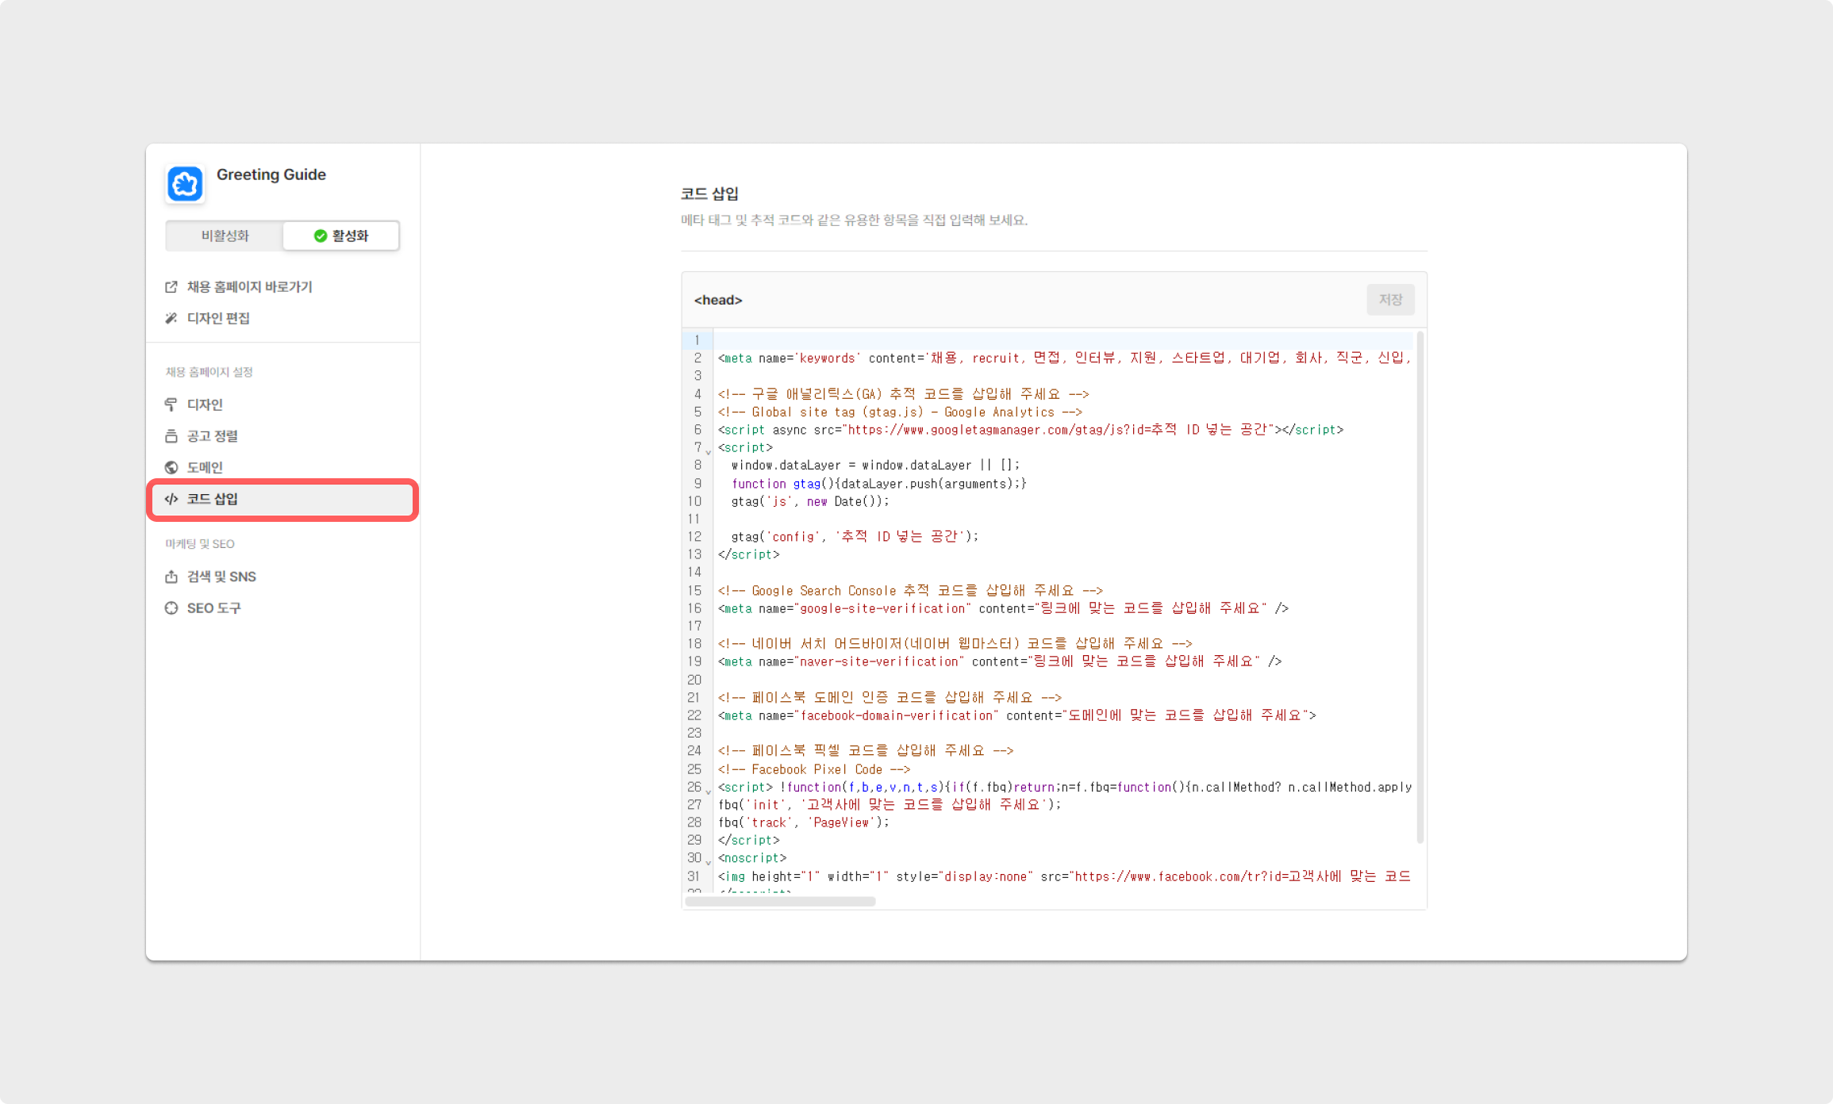Click the paint roller icon beside 디자인

(x=171, y=404)
